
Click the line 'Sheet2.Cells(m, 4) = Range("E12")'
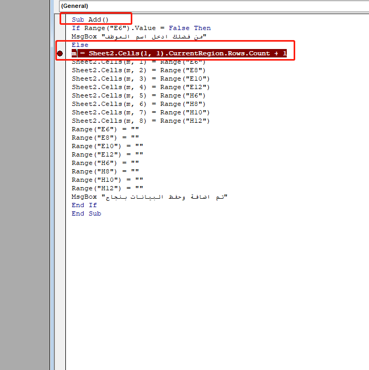(141, 87)
